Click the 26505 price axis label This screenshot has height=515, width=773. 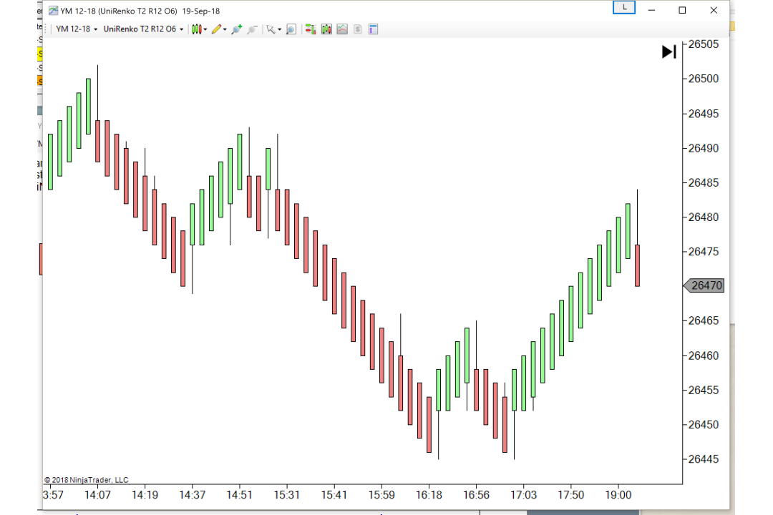(x=704, y=44)
